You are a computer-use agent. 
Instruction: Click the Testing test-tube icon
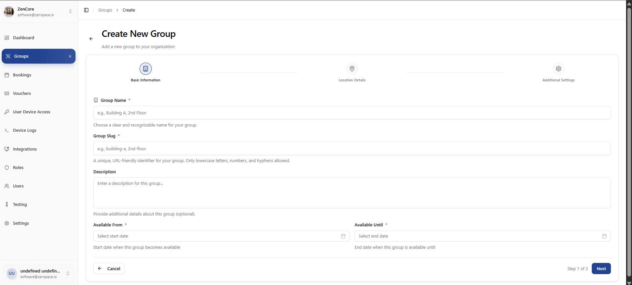[7, 205]
